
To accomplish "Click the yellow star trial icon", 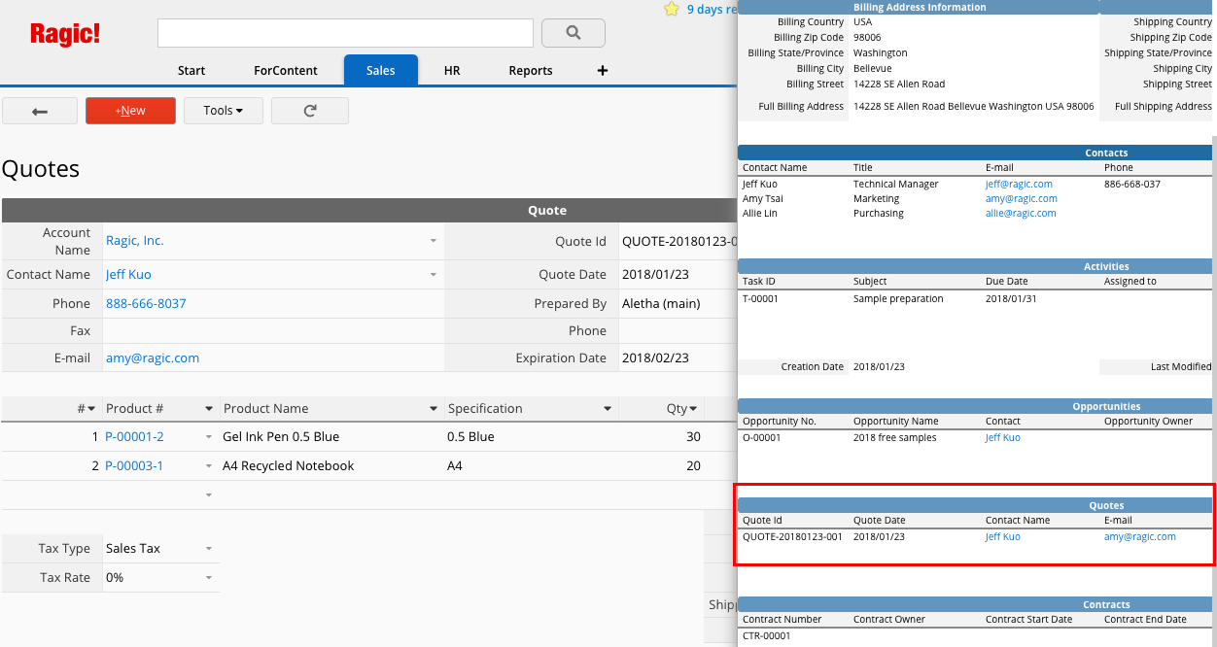I will point(671,9).
